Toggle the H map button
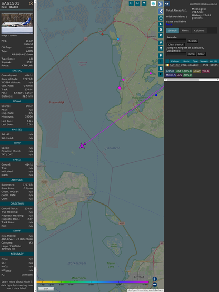Screen dimensions: 219x292 coord(137,3)
